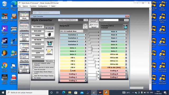Enable Use XG sounds option
169x95 pixels.
click(33, 69)
